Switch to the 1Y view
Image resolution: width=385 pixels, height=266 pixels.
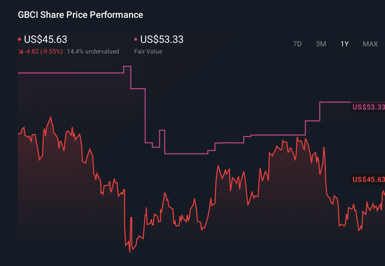[x=344, y=44]
